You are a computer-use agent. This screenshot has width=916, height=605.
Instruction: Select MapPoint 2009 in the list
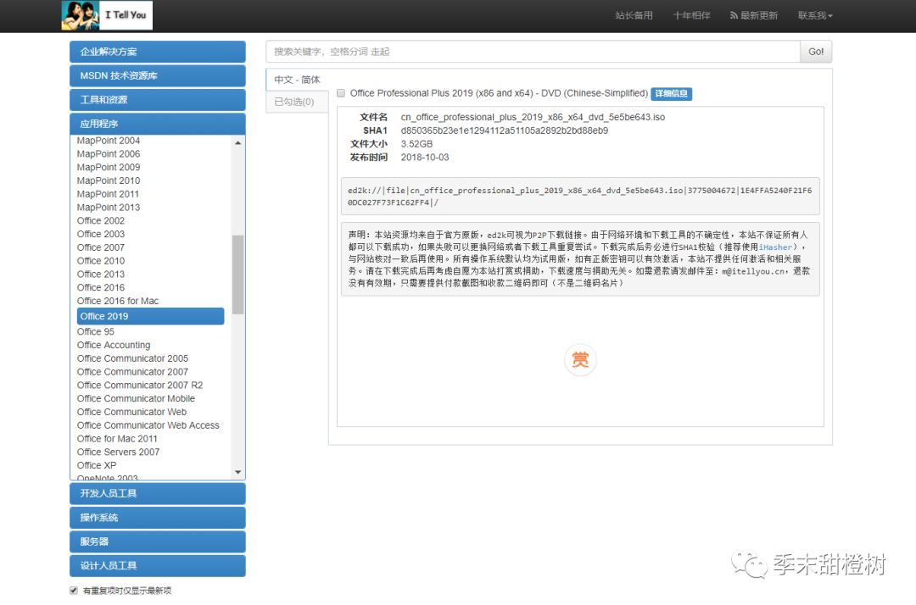point(108,168)
